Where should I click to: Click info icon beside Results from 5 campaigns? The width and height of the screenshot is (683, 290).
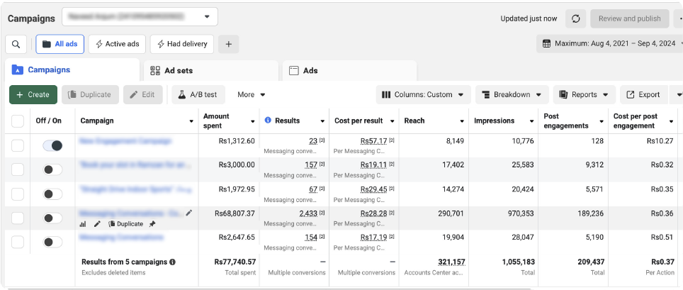pos(172,262)
